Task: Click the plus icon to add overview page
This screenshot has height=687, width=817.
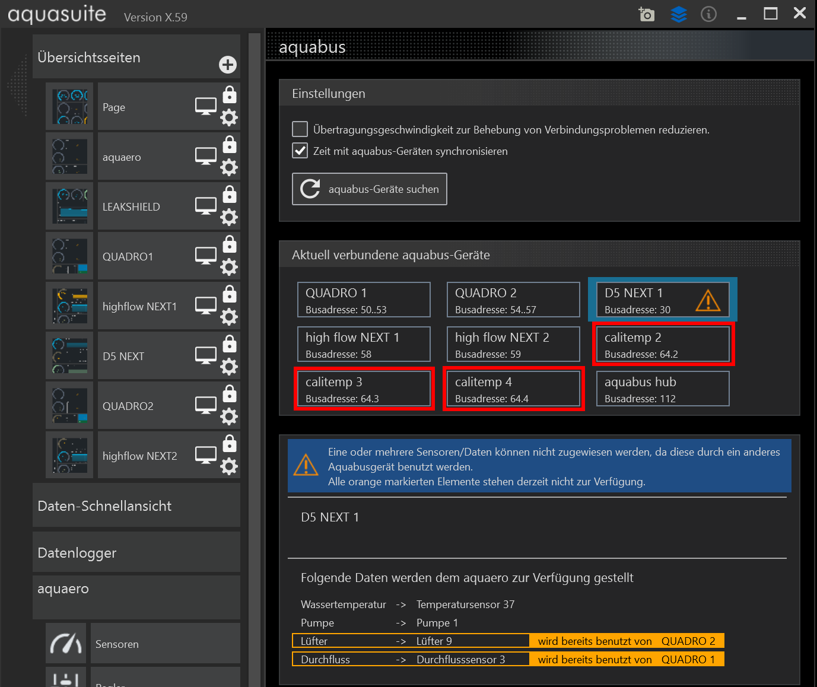Action: pos(228,65)
